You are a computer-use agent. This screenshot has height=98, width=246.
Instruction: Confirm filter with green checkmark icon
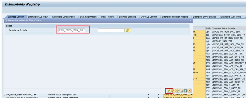(169, 90)
